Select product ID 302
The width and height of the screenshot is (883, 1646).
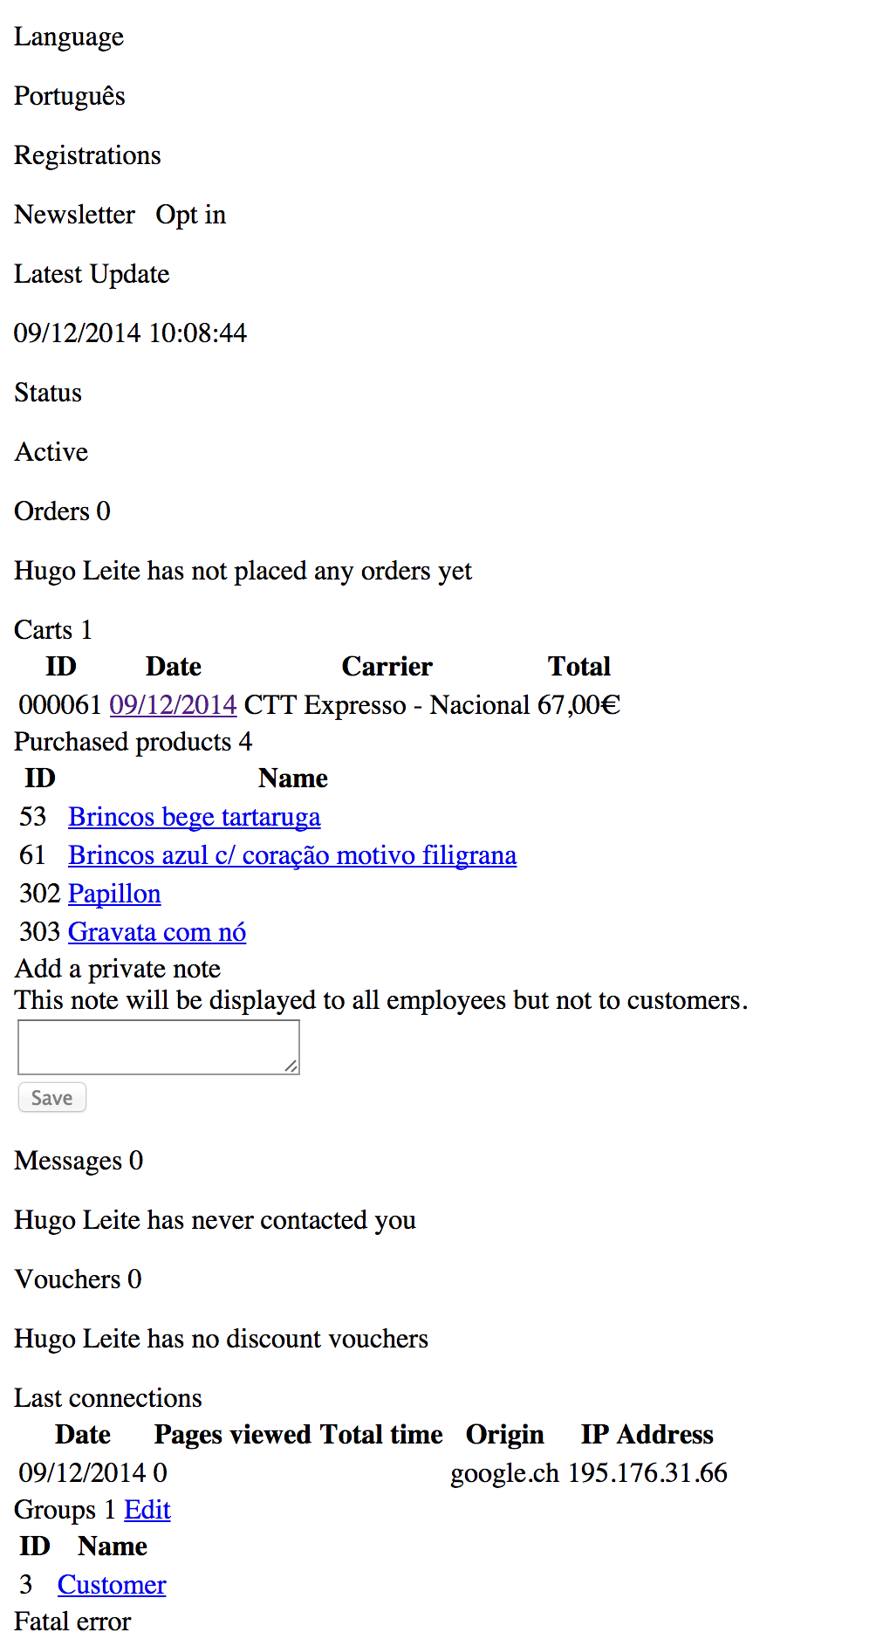(x=40, y=893)
